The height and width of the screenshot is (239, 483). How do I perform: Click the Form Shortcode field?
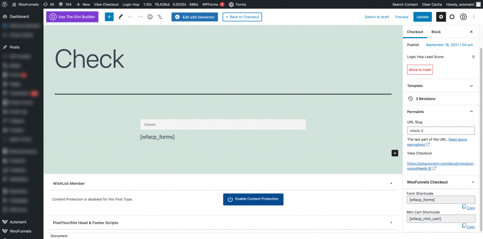[441, 199]
